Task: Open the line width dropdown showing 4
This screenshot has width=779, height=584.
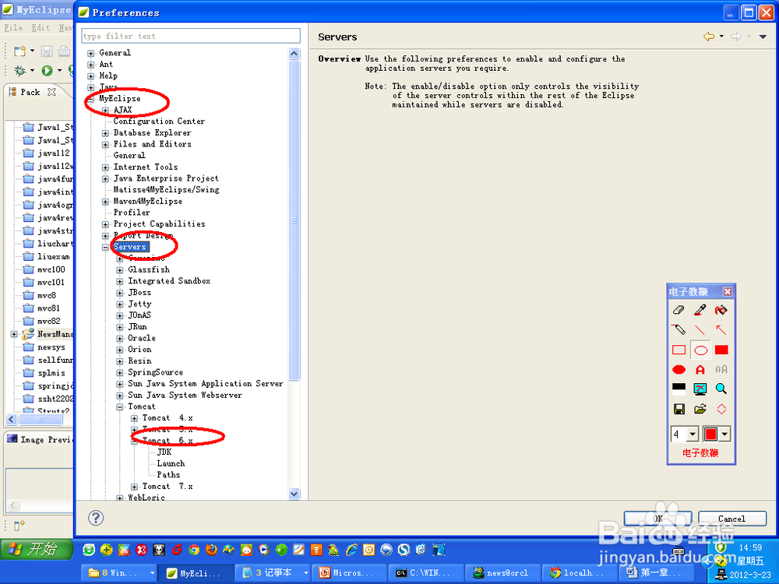Action: click(x=693, y=434)
